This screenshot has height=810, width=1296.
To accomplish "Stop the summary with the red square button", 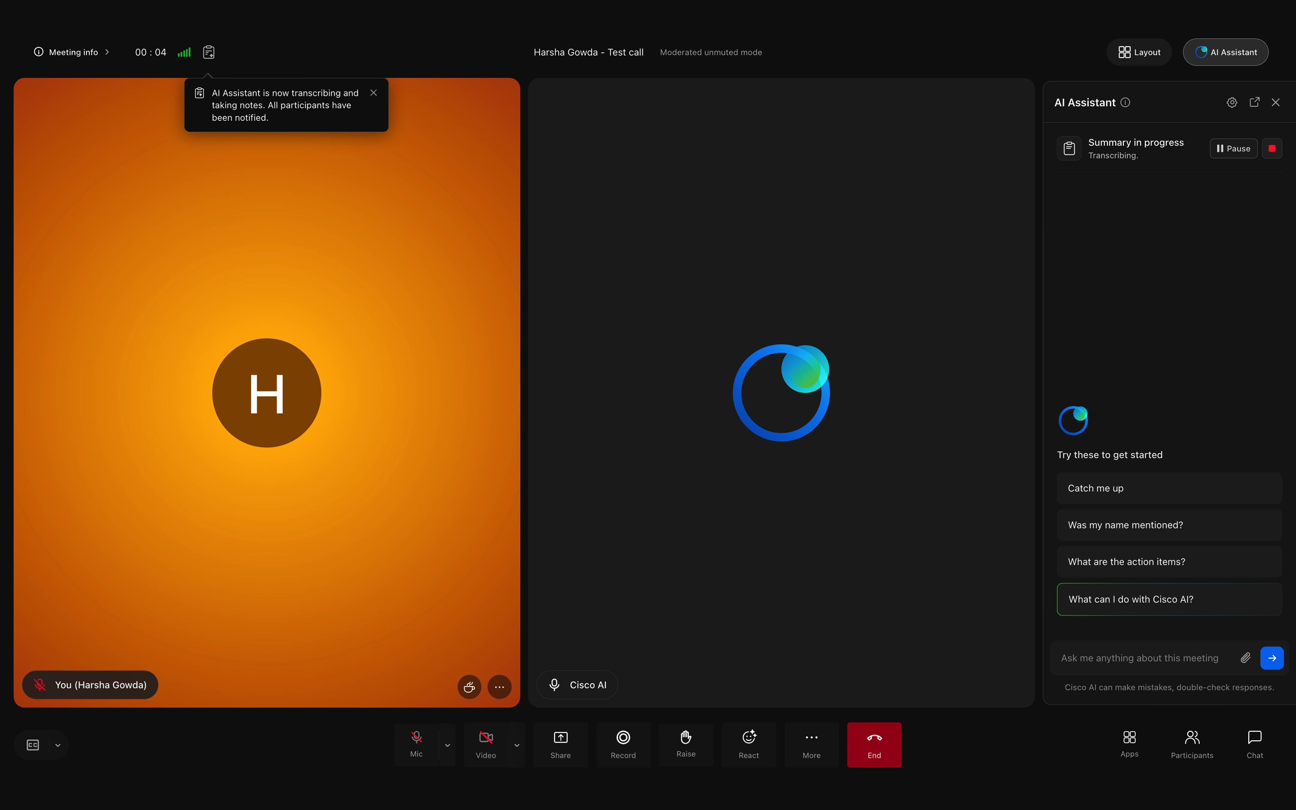I will [x=1272, y=148].
